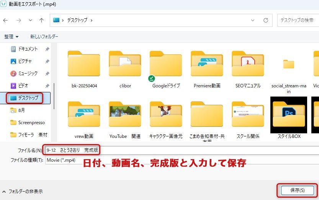Viewport: 319px width, 200px height.
Task: Click the refresh button in address bar
Action: 265,20
